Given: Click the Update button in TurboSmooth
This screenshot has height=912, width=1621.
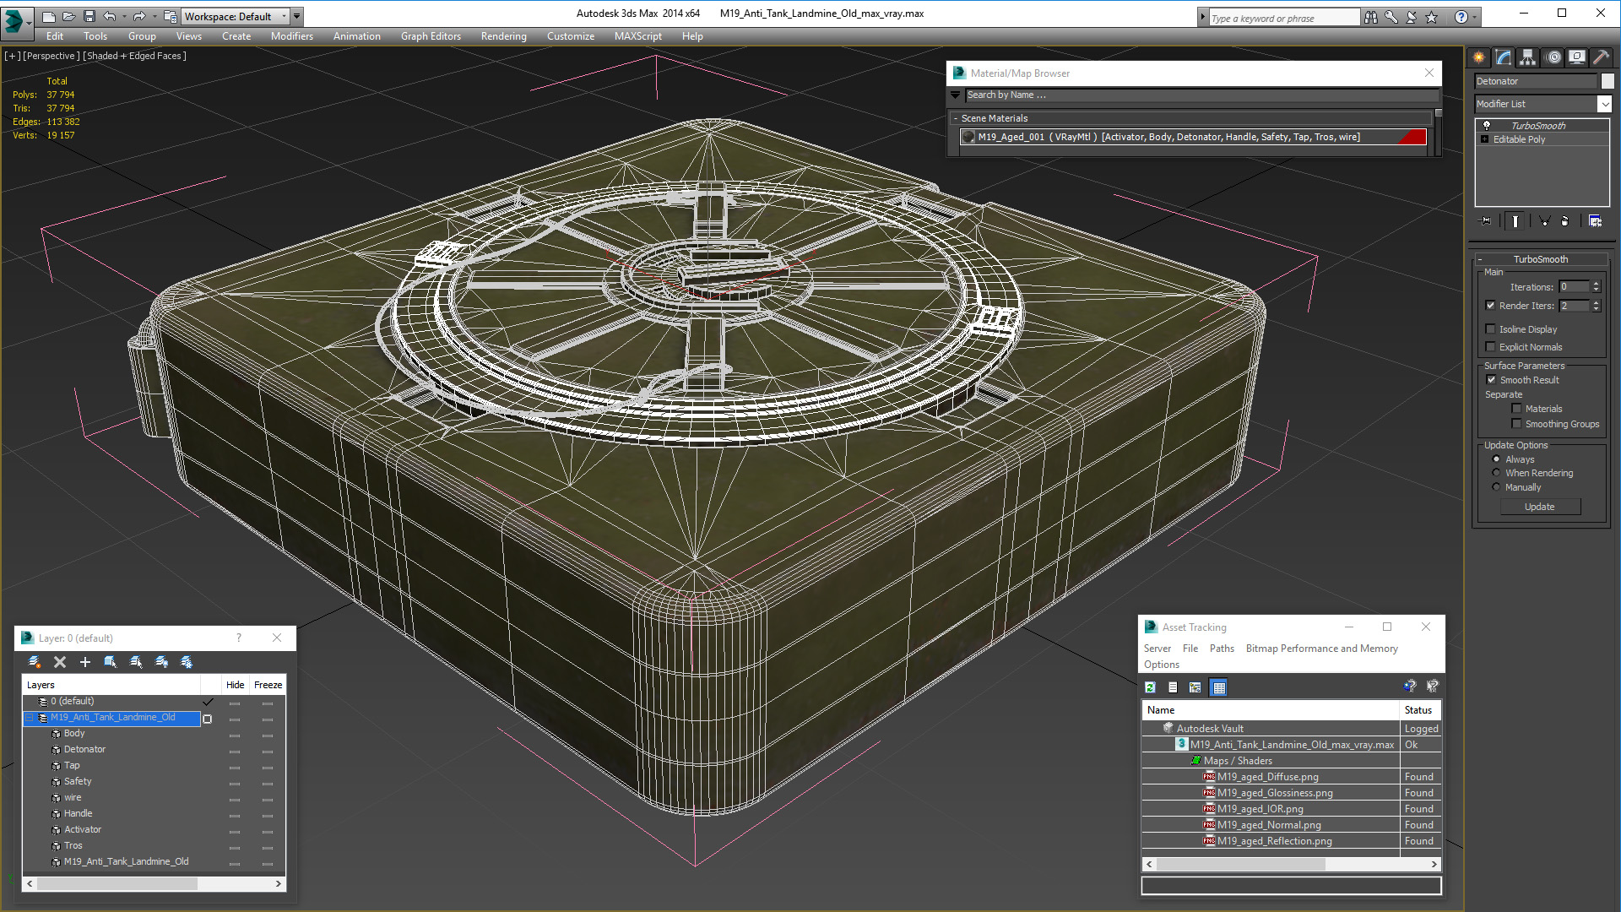Looking at the screenshot, I should (x=1540, y=507).
